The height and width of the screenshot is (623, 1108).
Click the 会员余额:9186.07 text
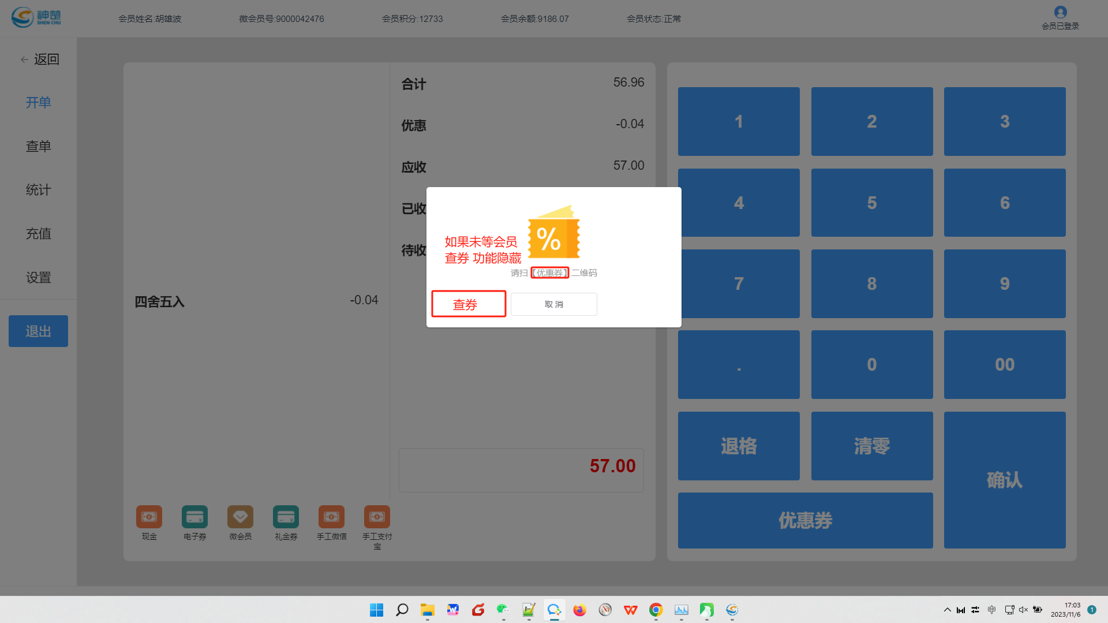pos(534,18)
